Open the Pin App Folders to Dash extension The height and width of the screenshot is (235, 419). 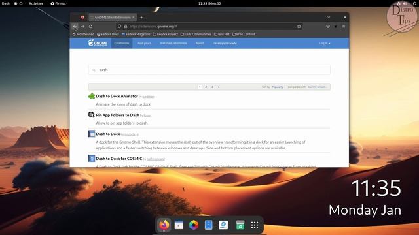tap(118, 115)
